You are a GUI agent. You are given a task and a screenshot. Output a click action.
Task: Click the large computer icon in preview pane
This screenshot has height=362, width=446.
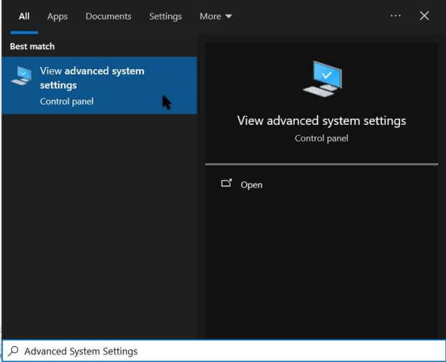(323, 79)
